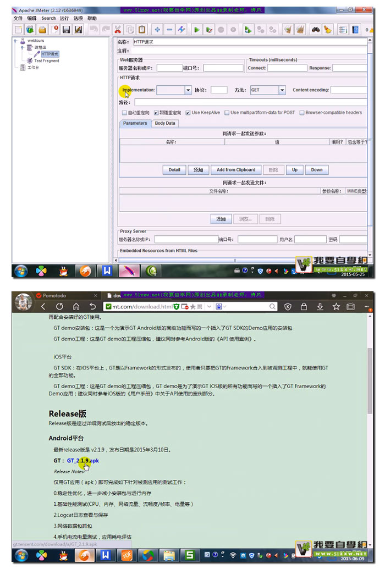Switch to the Pomotodo browser tab
Screen dimensions: 385x574
68,295
